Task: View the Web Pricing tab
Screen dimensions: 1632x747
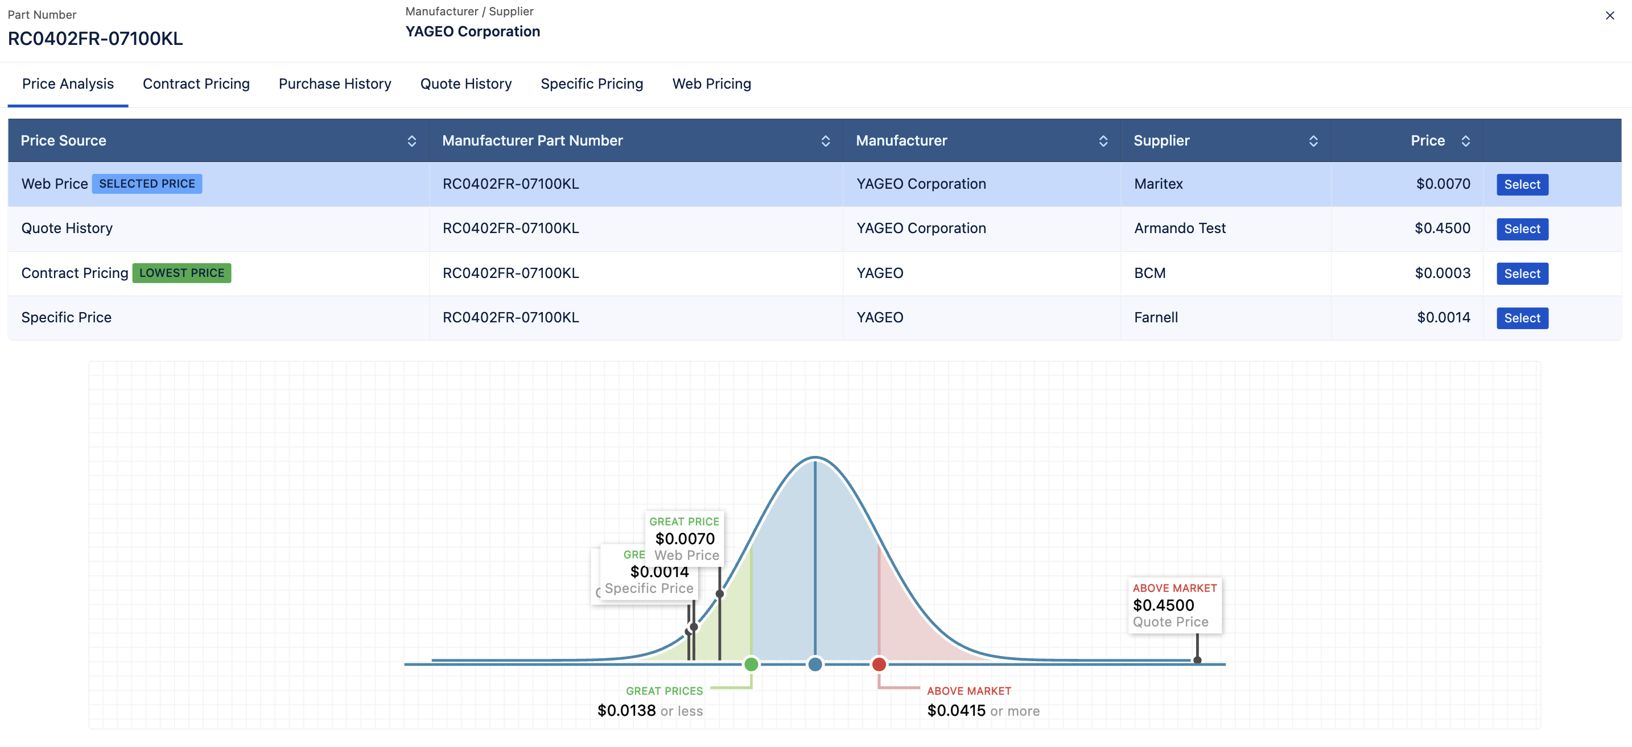Action: (x=711, y=84)
